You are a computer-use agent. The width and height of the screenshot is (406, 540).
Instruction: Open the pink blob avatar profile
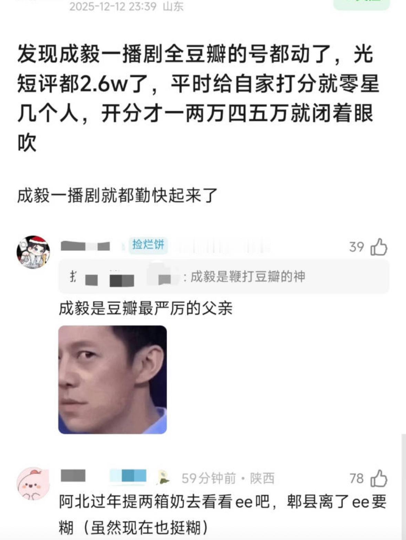click(33, 484)
